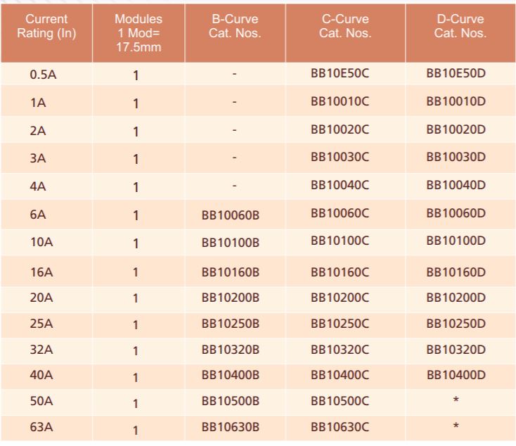Select the C-Curve Cat. Nos. header
Viewport: 516px width, 446px height.
click(x=344, y=26)
